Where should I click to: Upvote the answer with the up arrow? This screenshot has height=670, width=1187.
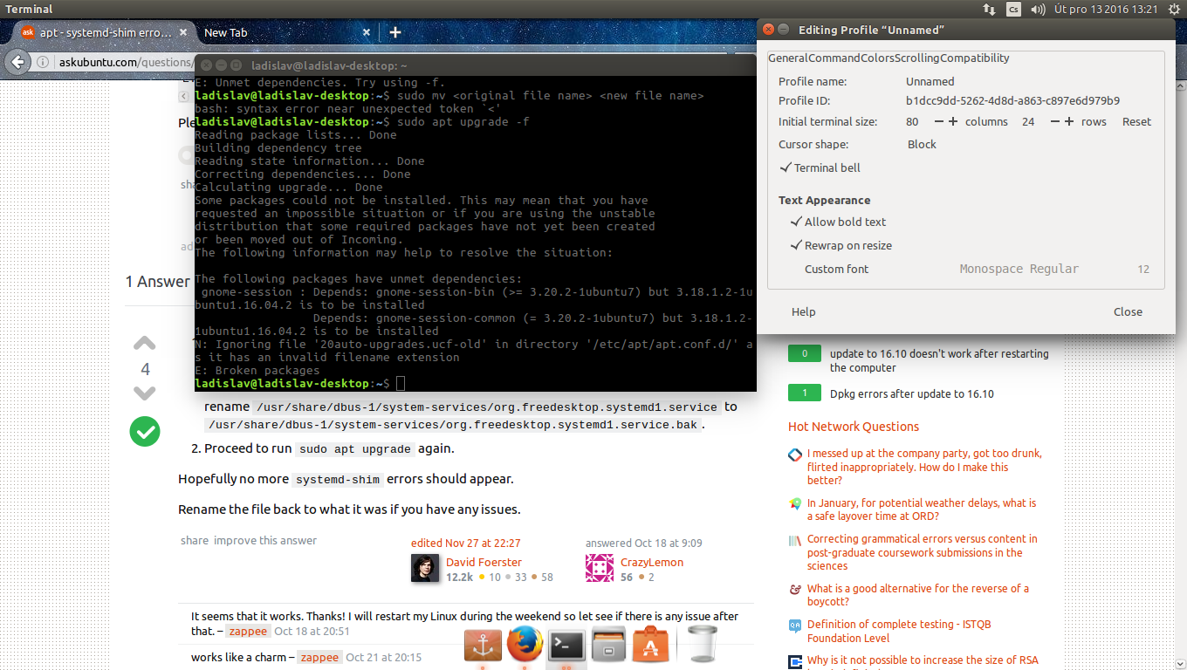(144, 344)
